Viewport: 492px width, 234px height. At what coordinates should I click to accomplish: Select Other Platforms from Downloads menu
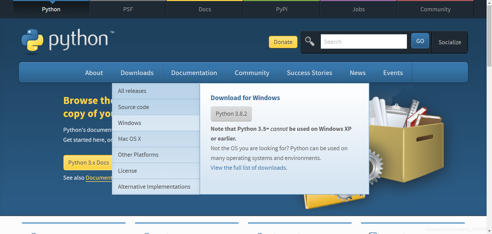pos(156,155)
